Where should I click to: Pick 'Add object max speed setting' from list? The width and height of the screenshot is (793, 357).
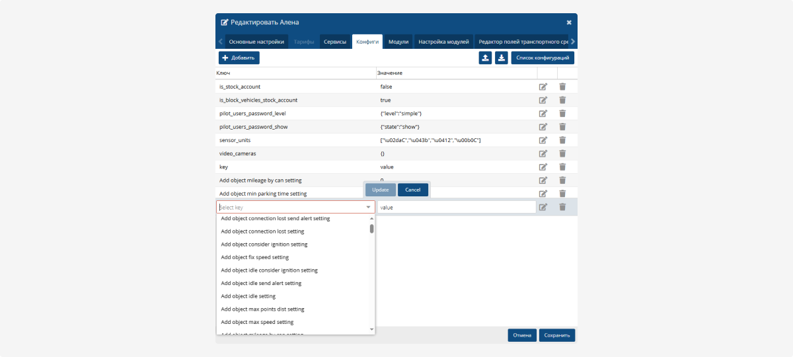(x=257, y=322)
